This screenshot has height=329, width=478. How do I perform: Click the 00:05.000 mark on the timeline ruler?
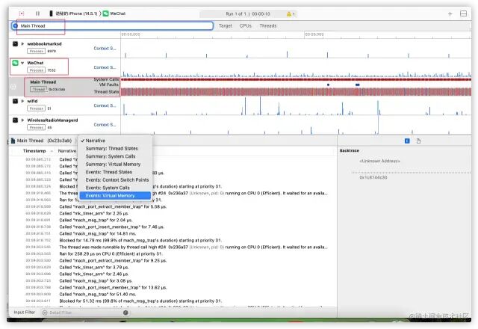[314, 34]
